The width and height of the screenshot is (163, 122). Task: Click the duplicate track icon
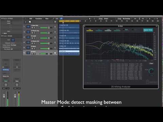point(30,22)
